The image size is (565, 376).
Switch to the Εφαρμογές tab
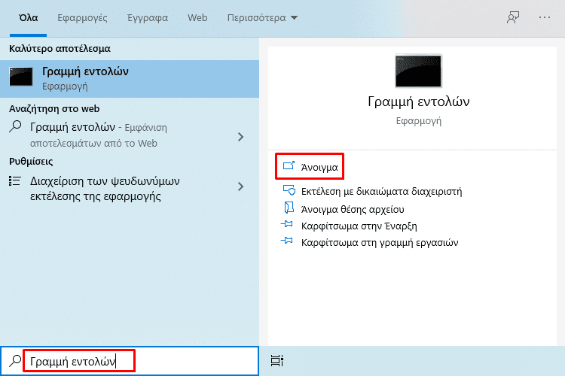point(83,17)
